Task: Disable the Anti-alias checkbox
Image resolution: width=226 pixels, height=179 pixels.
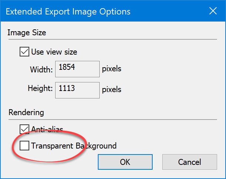Action: 24,129
